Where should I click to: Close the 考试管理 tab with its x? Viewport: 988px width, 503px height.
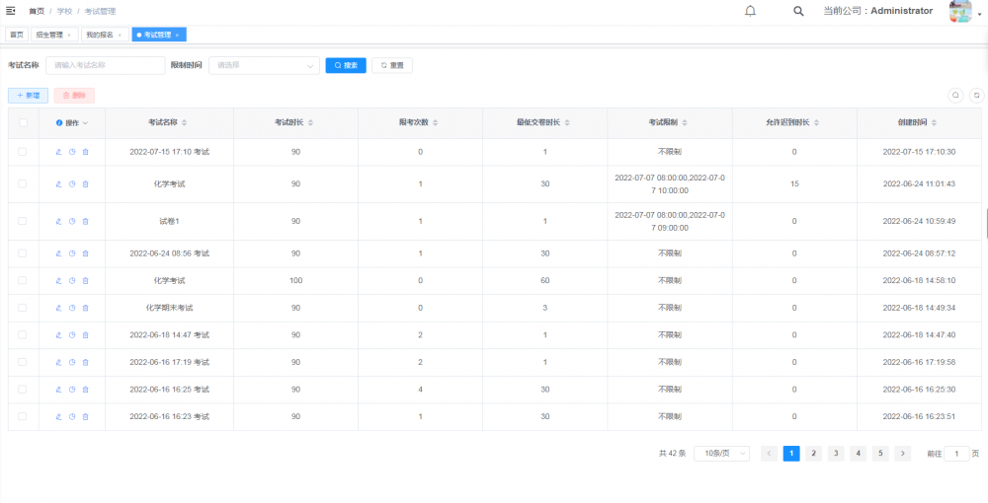(x=177, y=36)
